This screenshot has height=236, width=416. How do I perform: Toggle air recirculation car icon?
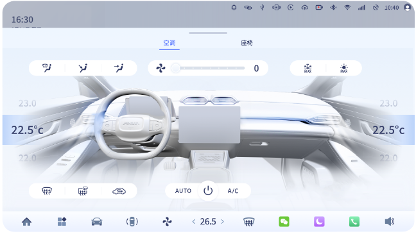click(119, 191)
